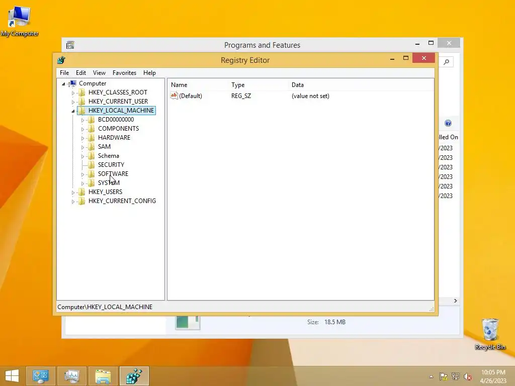Click the Registry Editor taskbar icon
515x386 pixels.
134,376
